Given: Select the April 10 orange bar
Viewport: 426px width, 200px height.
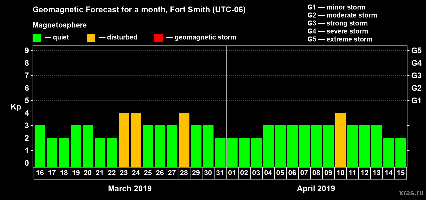Looking at the screenshot, I should click(341, 140).
